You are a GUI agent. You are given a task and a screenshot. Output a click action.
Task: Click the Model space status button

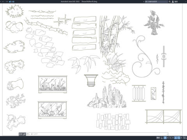158,138
